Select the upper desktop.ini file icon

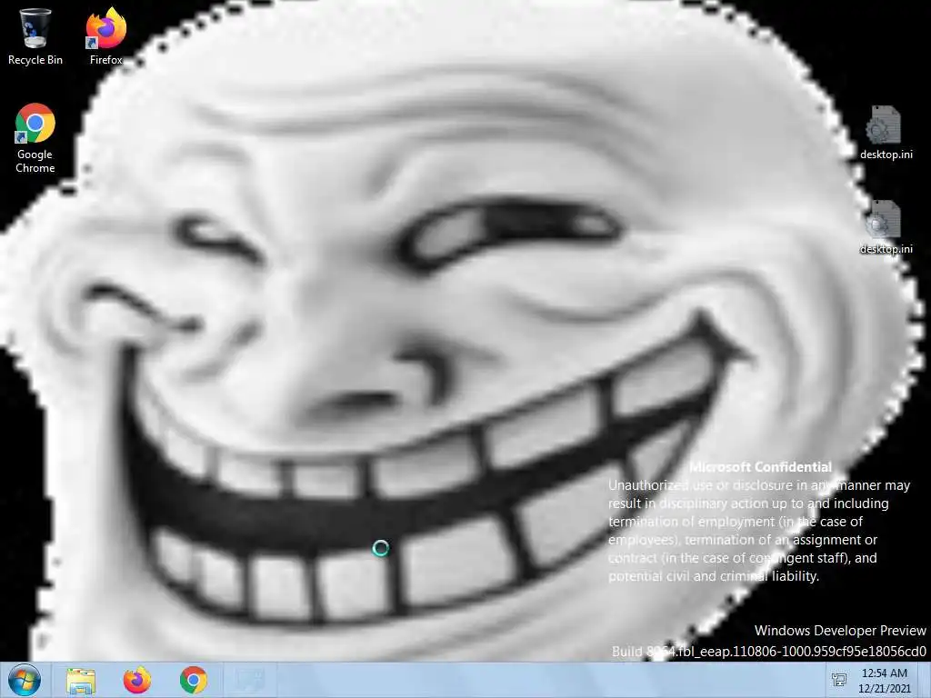click(886, 133)
